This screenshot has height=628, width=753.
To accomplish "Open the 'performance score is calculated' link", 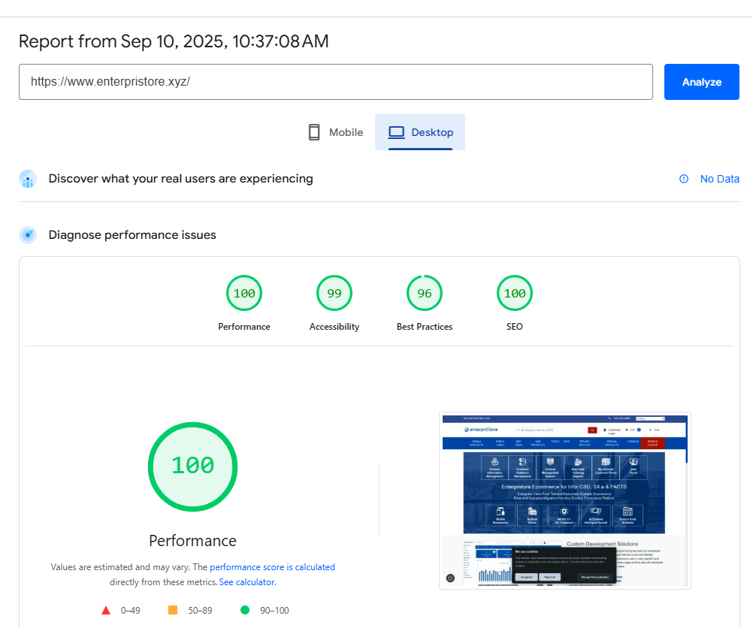I will point(272,567).
